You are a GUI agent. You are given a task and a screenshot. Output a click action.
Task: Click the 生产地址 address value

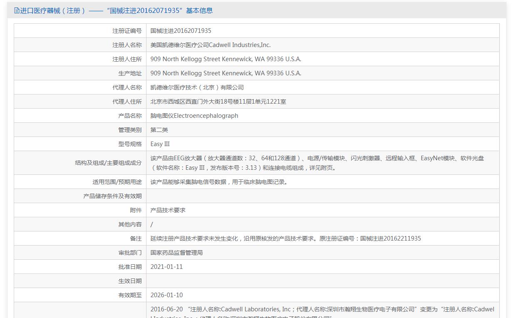pyautogui.click(x=226, y=73)
